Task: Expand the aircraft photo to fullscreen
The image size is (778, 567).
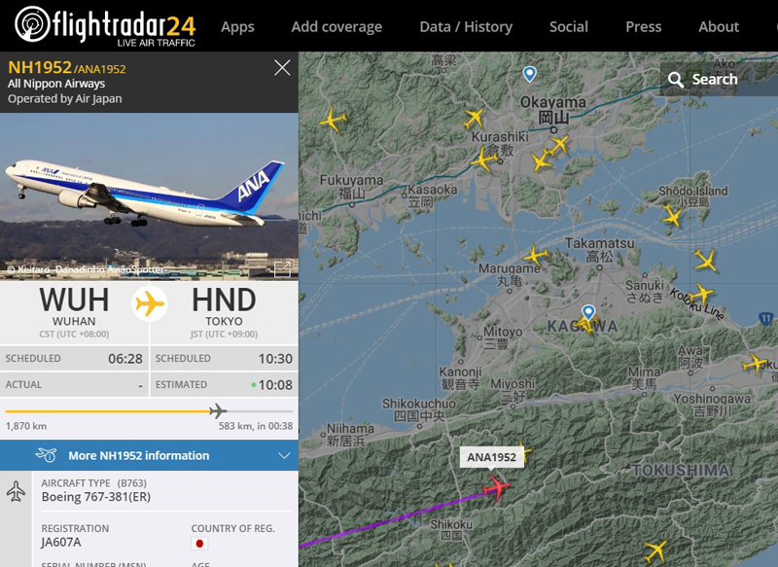Action: [282, 268]
